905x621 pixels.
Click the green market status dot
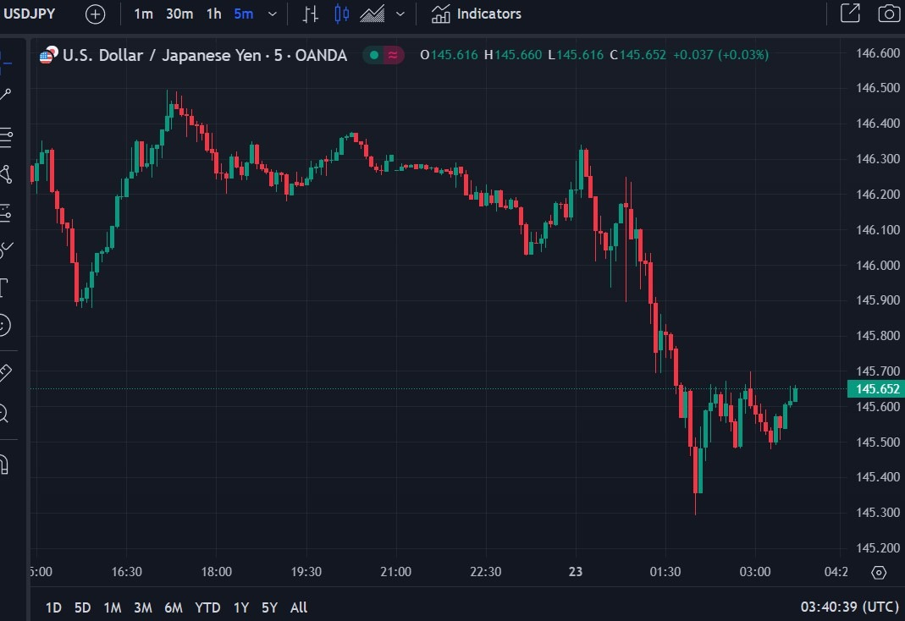(x=374, y=55)
